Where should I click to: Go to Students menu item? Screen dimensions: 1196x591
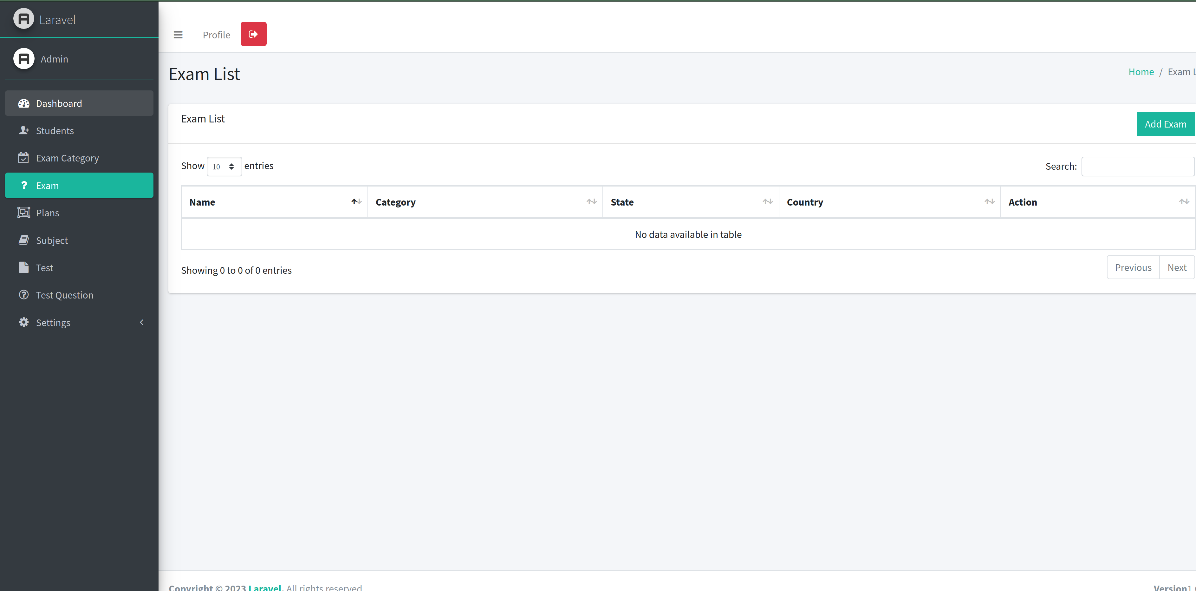click(79, 131)
